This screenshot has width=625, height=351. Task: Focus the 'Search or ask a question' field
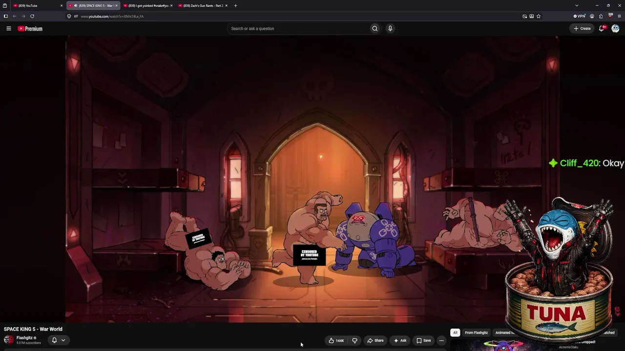[x=299, y=28]
